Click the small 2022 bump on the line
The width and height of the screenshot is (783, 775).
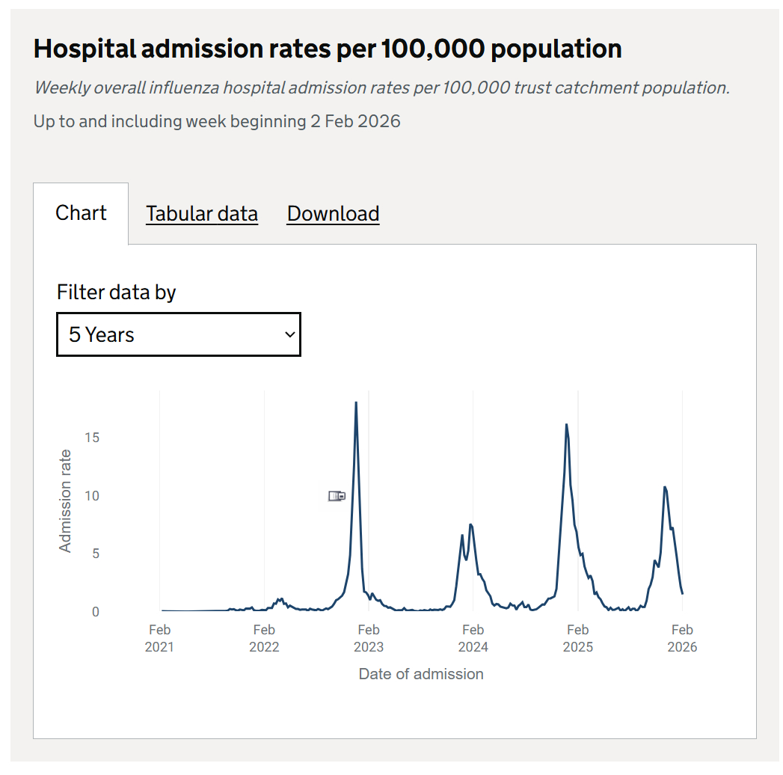[x=280, y=599]
